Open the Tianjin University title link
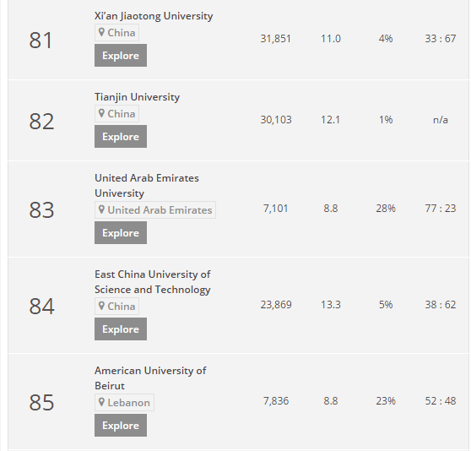Viewport: 471px width, 451px height. pos(137,97)
